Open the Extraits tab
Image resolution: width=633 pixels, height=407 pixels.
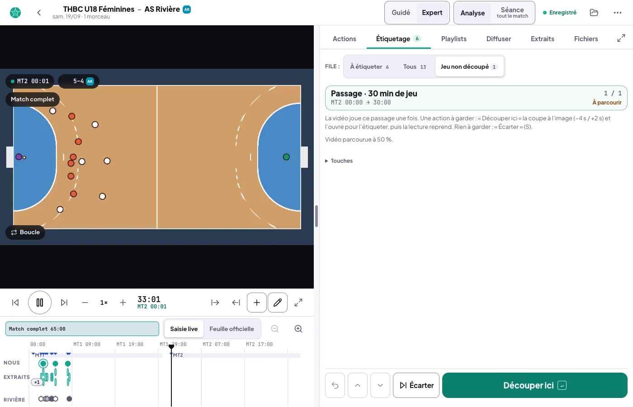pos(543,39)
